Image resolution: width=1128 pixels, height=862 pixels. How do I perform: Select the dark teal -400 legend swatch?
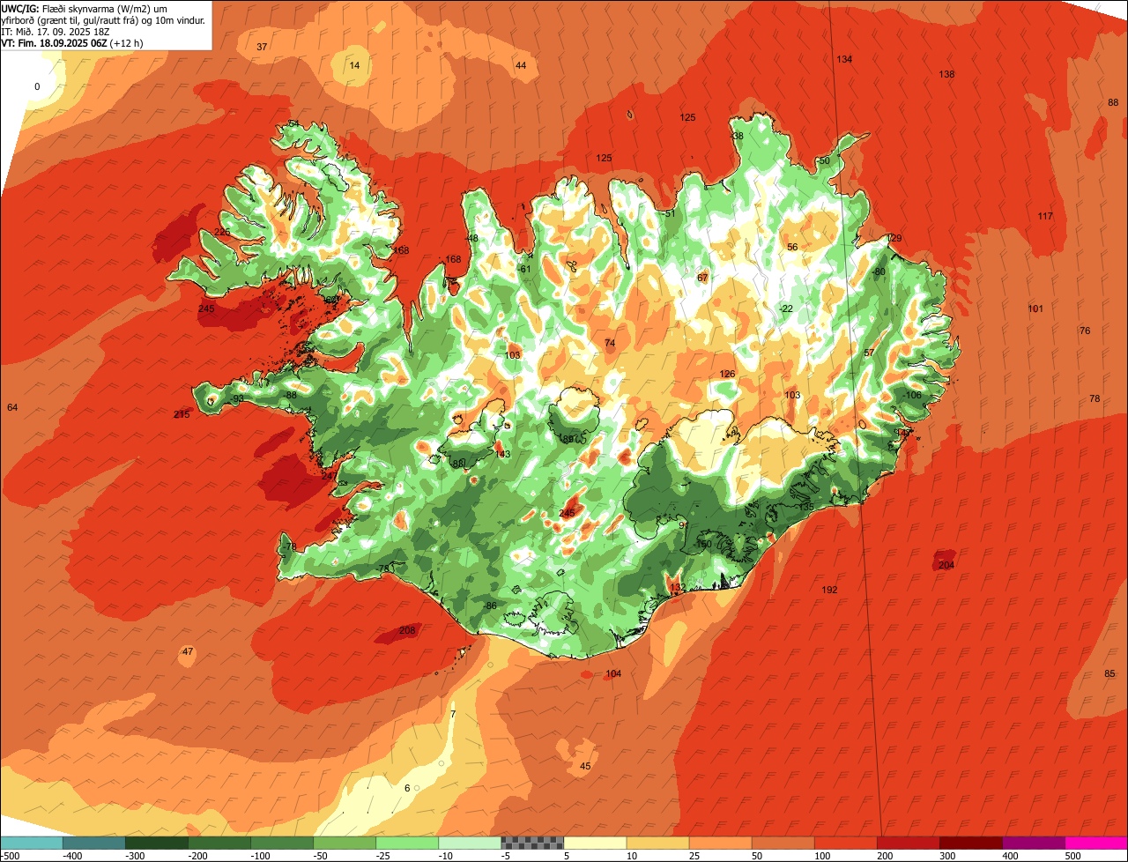[x=94, y=843]
